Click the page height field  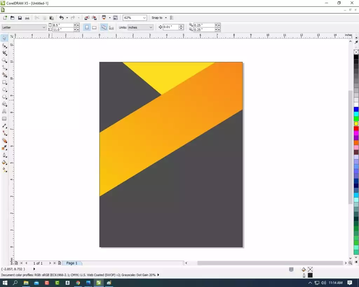63,29
